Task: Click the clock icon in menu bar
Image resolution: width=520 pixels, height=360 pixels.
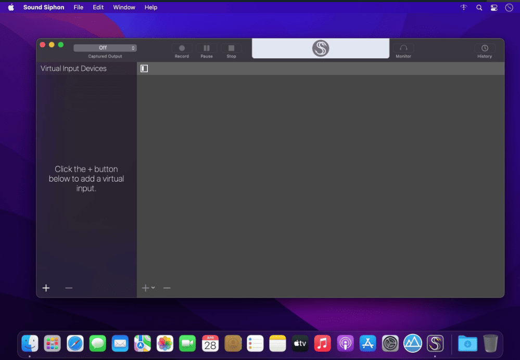Action: tap(509, 8)
